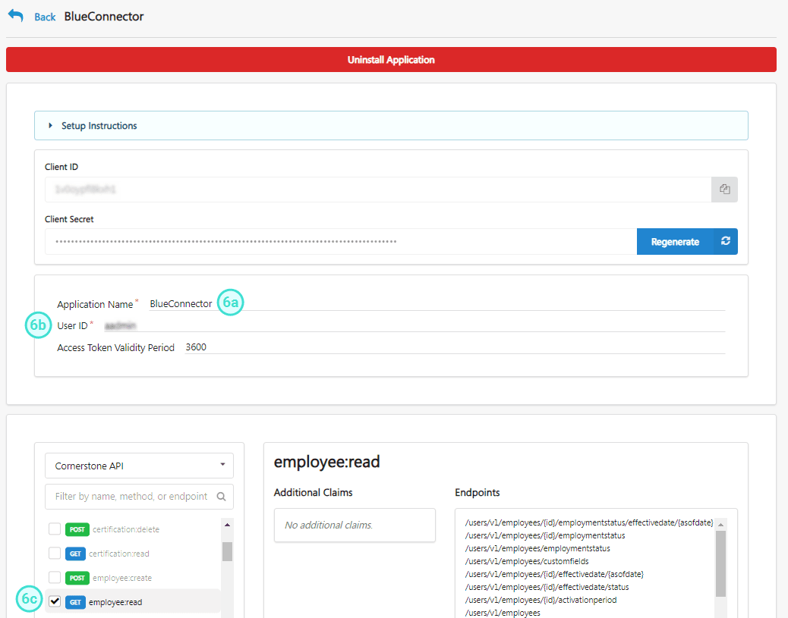Go back via the Back link
788x618 pixels.
(45, 17)
